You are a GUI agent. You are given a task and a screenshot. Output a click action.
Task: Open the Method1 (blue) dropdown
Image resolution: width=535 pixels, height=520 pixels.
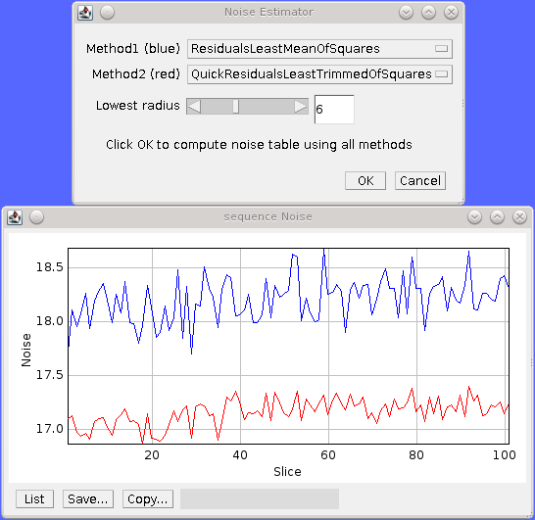click(319, 49)
